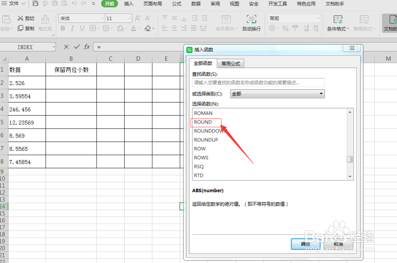Switch to the 公式 (Formulas) ribbon tab
This screenshot has width=397, height=263.
click(177, 4)
